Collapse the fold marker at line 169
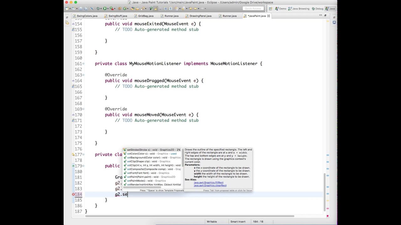The width and height of the screenshot is (401, 225). tap(83, 109)
